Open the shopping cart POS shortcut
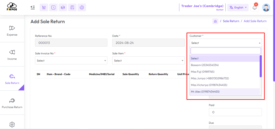The height and width of the screenshot is (129, 275). pos(44,8)
